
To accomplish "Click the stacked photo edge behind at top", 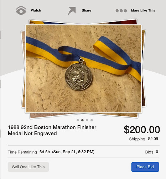I will [x=83, y=22].
